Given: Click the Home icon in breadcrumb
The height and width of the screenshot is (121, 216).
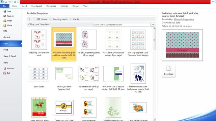Looking at the screenshot, I should click(x=38, y=19).
